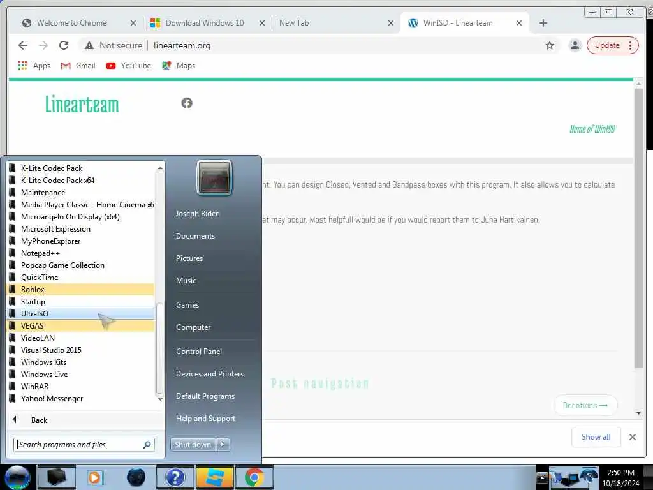Switch to the Download Windows 10 tab
653x490 pixels.
(205, 23)
